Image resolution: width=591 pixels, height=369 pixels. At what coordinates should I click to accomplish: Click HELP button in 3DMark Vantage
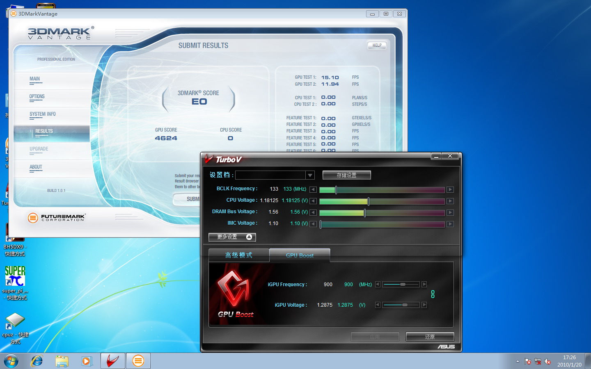(377, 46)
